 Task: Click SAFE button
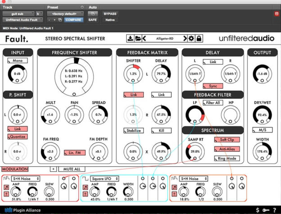93,20
